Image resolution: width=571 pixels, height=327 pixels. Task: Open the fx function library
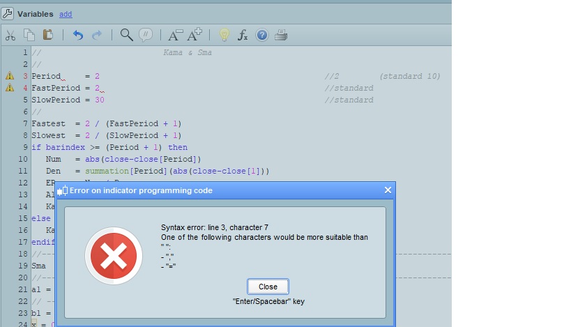(243, 35)
